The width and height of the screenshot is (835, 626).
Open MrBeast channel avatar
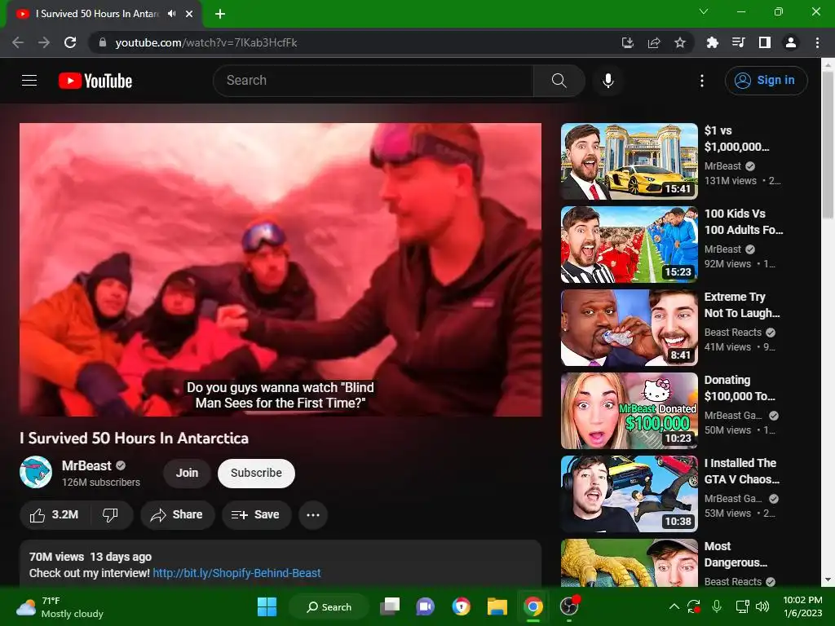click(x=36, y=473)
